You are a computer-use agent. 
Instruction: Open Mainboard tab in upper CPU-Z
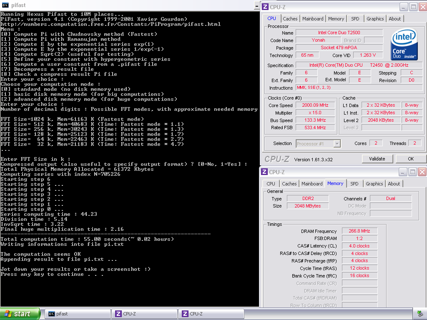point(313,19)
